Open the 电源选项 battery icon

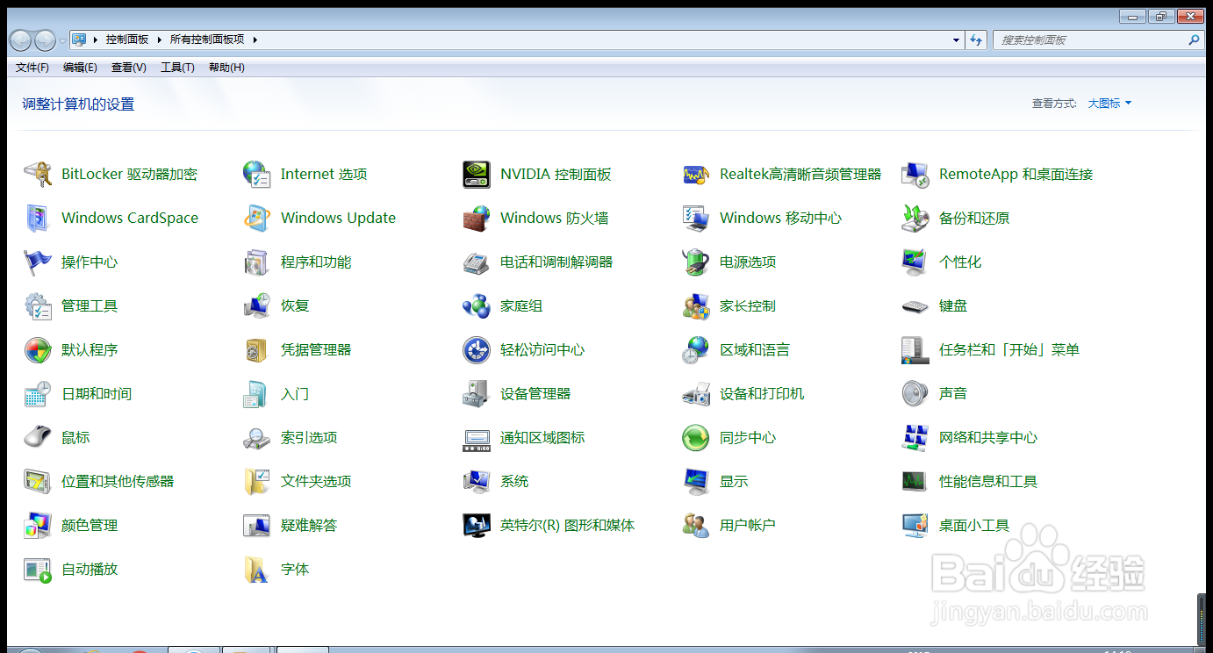click(x=696, y=262)
